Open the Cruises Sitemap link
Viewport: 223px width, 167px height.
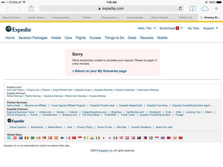(x=97, y=96)
